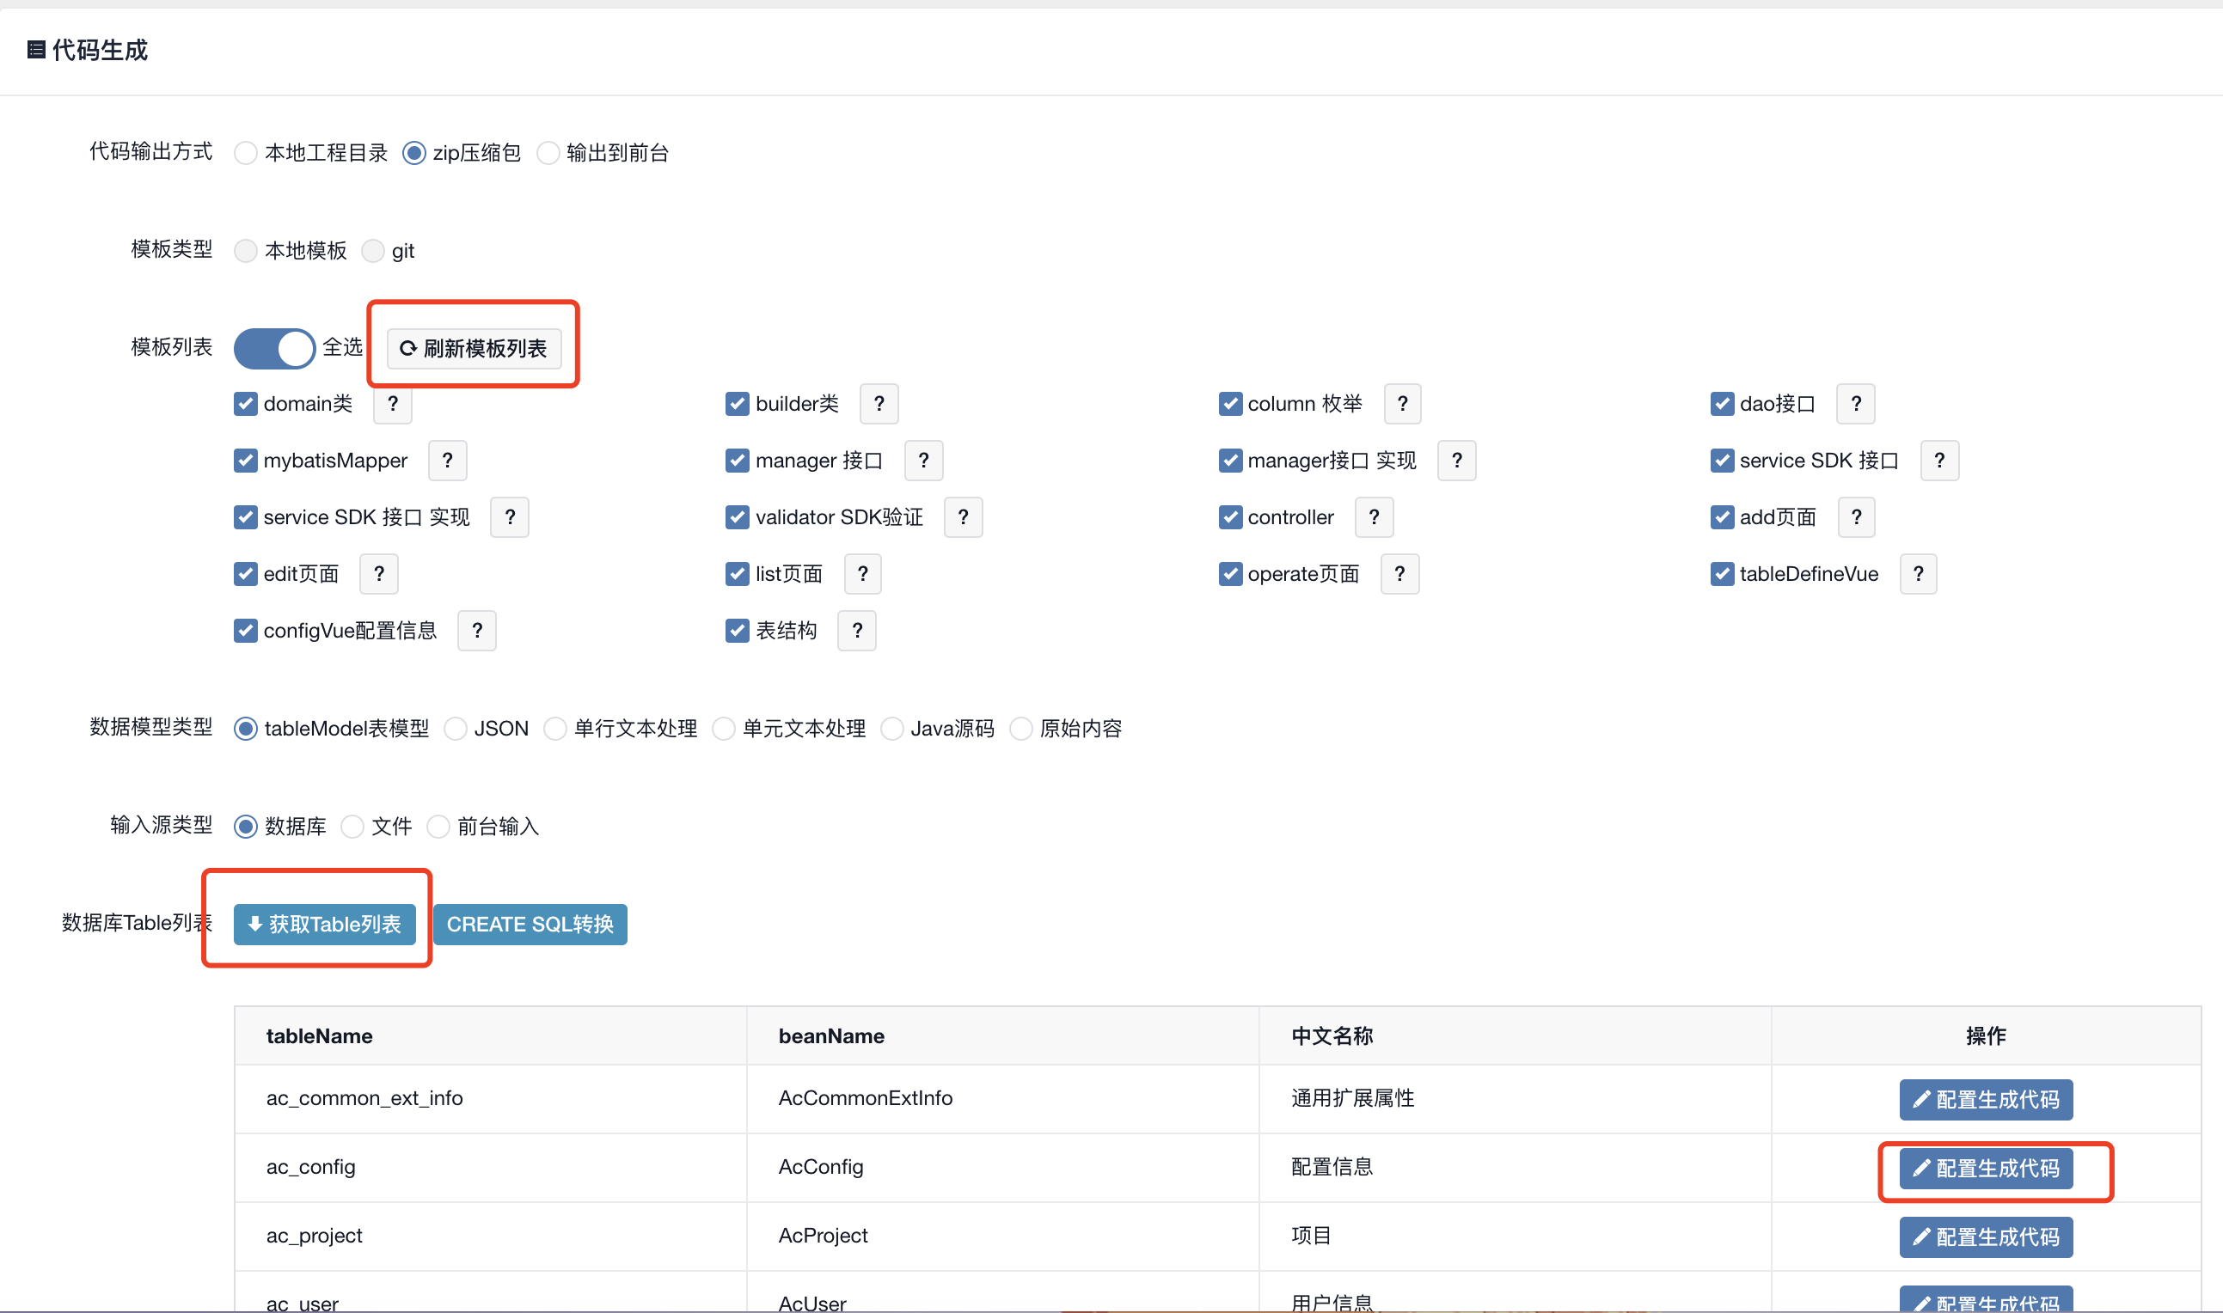This screenshot has width=2223, height=1313.
Task: Select JSON data model type
Action: [x=455, y=728]
